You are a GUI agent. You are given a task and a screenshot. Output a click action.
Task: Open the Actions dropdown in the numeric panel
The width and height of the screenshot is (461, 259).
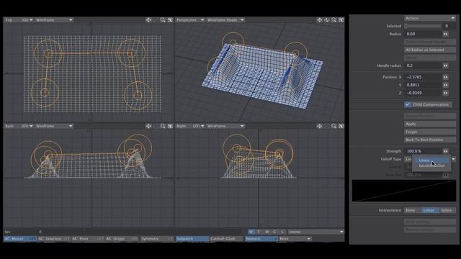pos(430,18)
